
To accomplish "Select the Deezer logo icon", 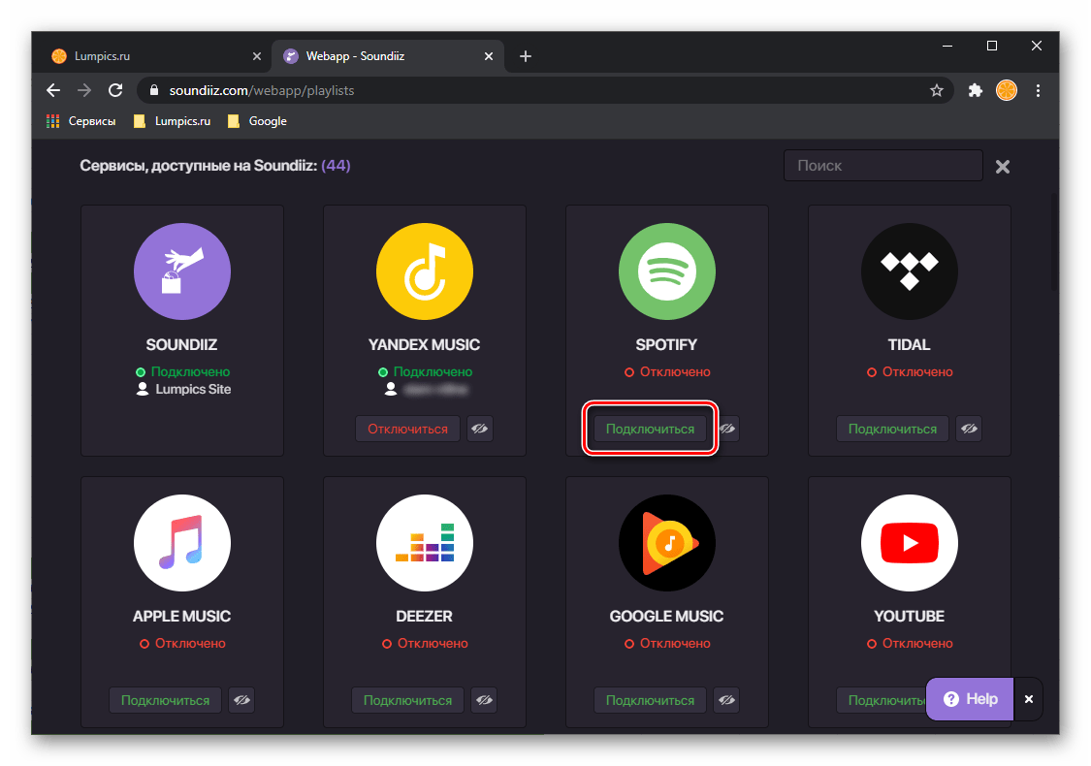I will [x=424, y=544].
